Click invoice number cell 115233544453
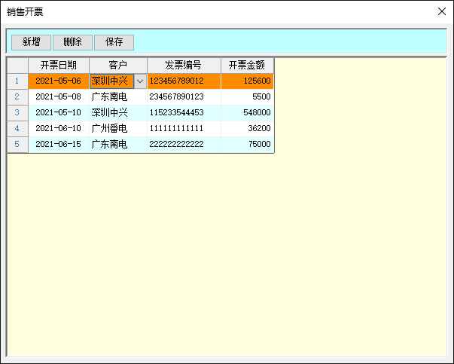This screenshot has width=454, height=364. pyautogui.click(x=184, y=113)
